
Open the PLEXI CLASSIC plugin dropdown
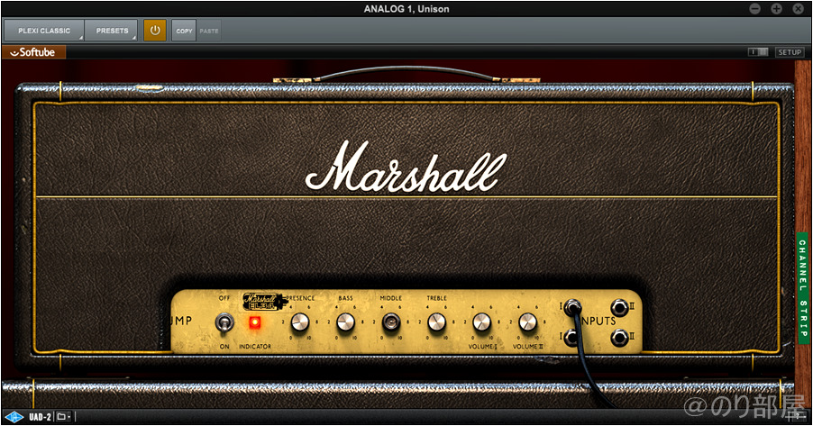tap(44, 31)
